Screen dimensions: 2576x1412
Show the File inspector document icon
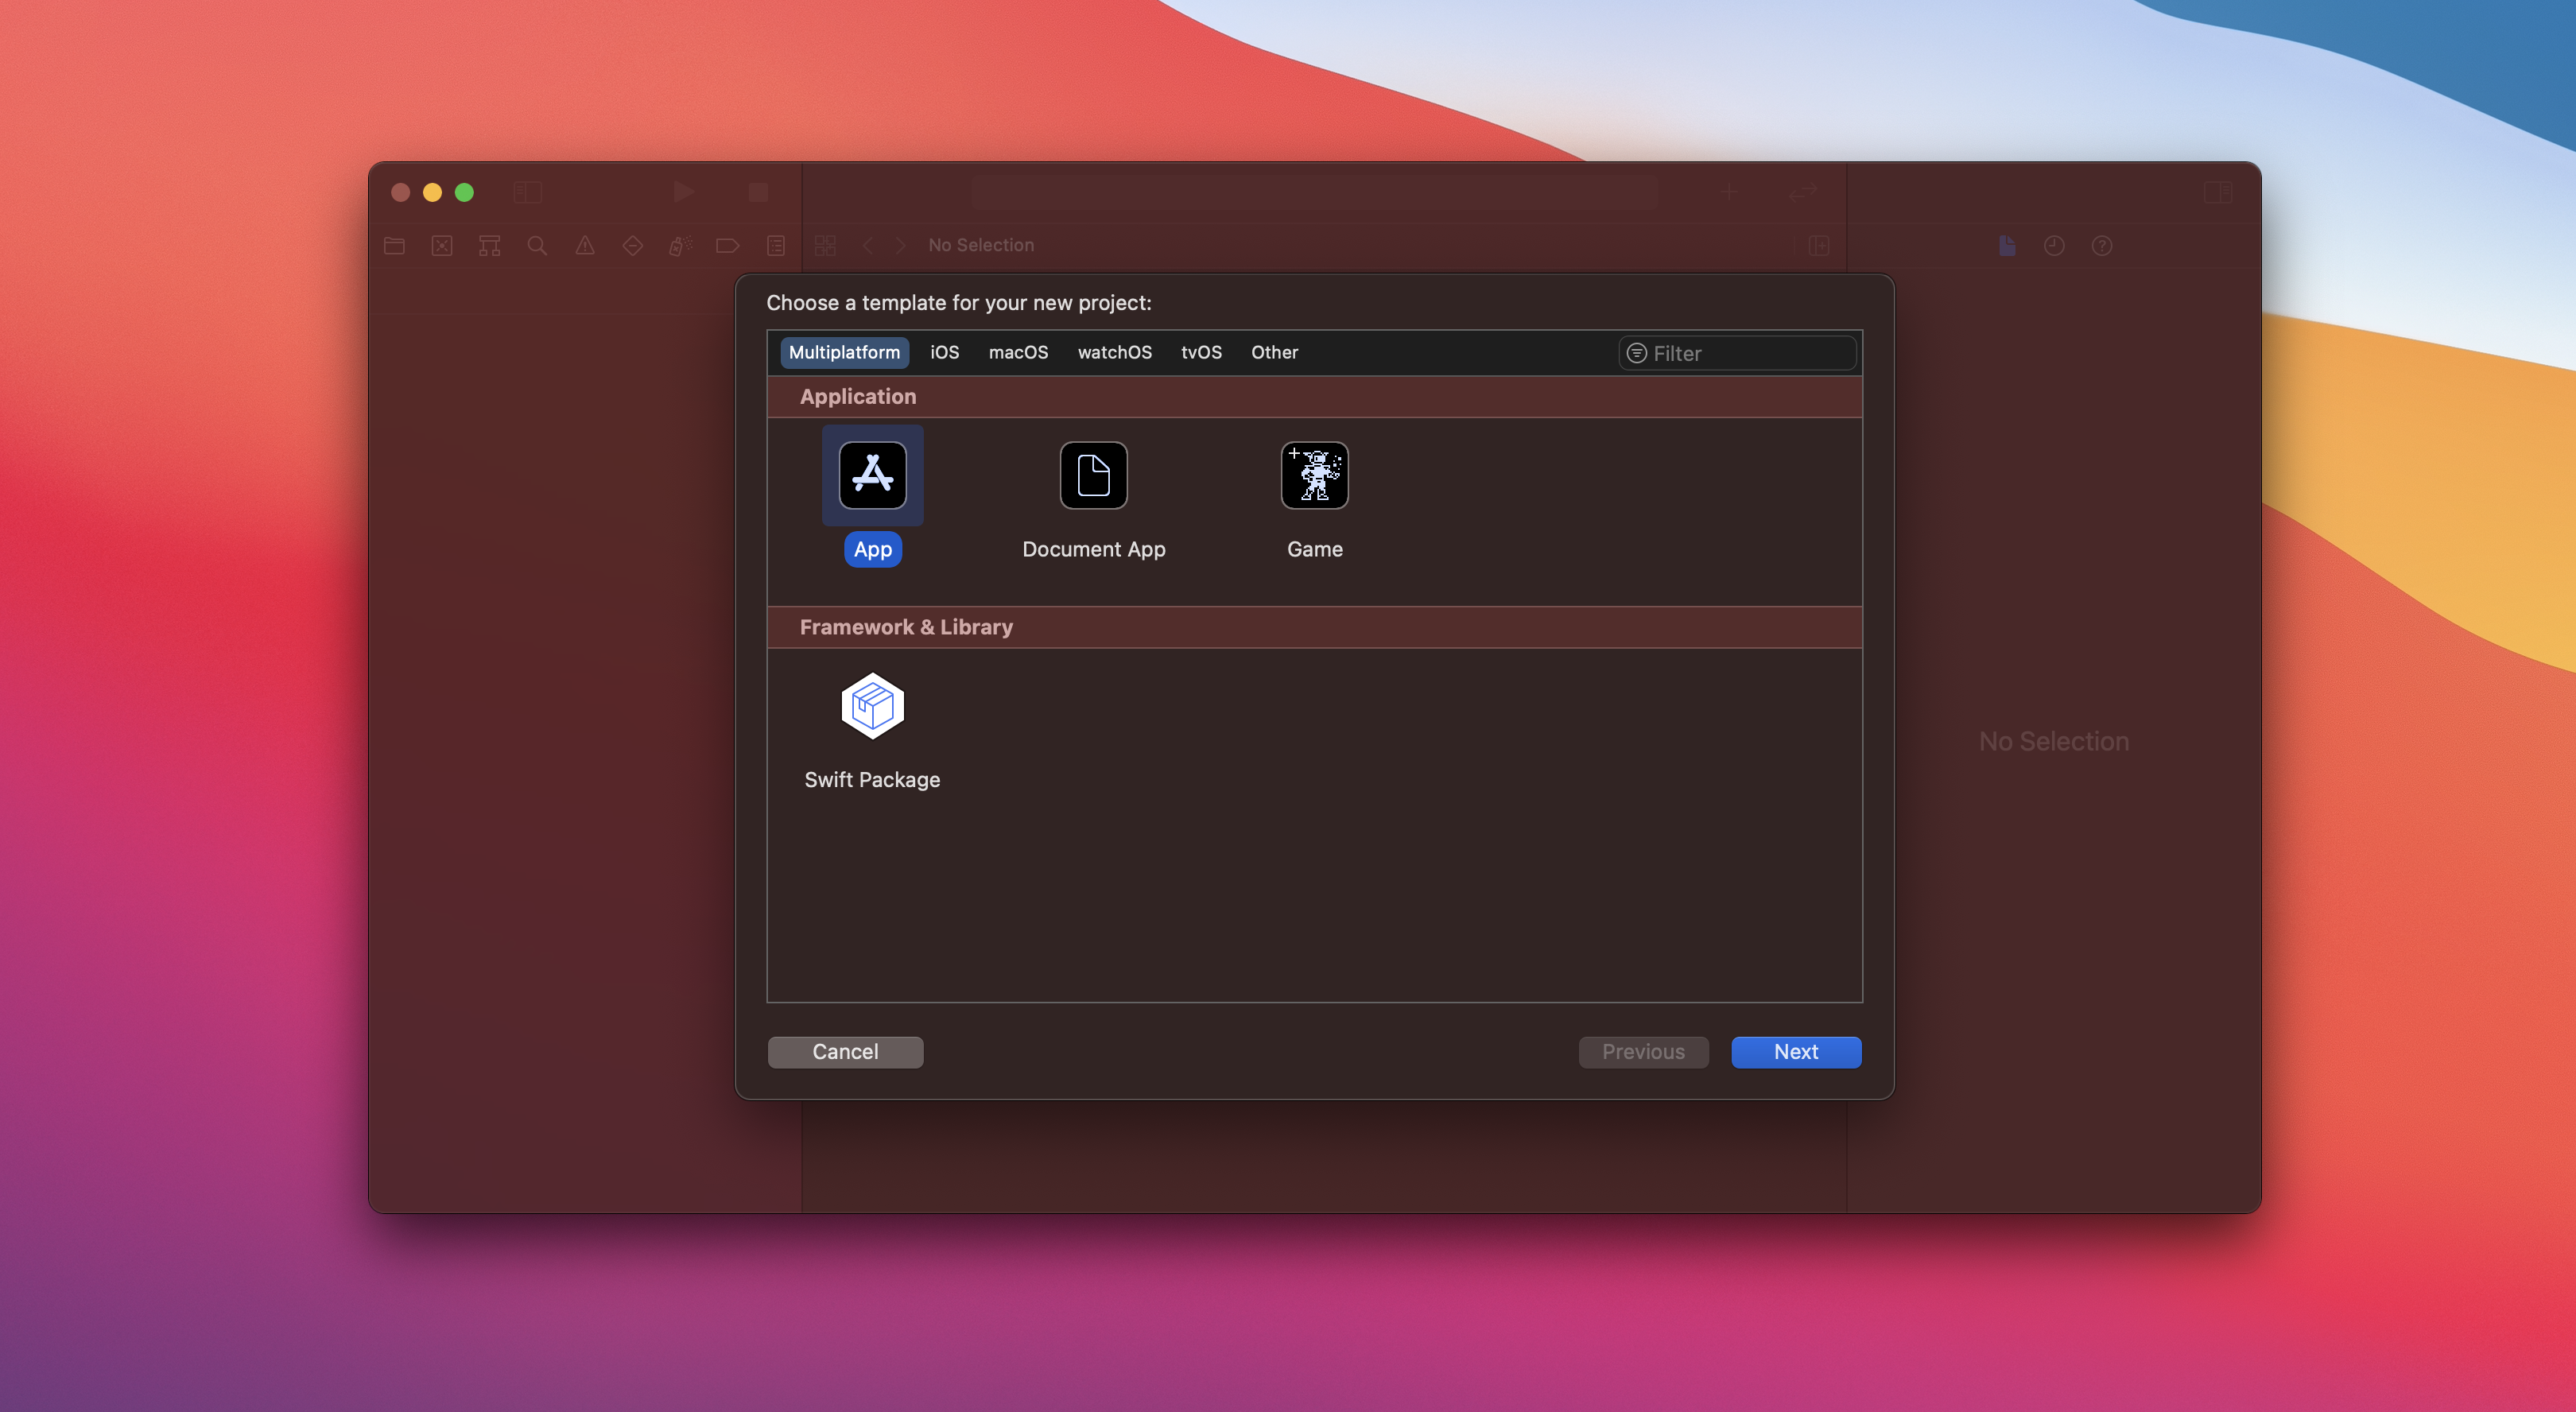pyautogui.click(x=2007, y=245)
